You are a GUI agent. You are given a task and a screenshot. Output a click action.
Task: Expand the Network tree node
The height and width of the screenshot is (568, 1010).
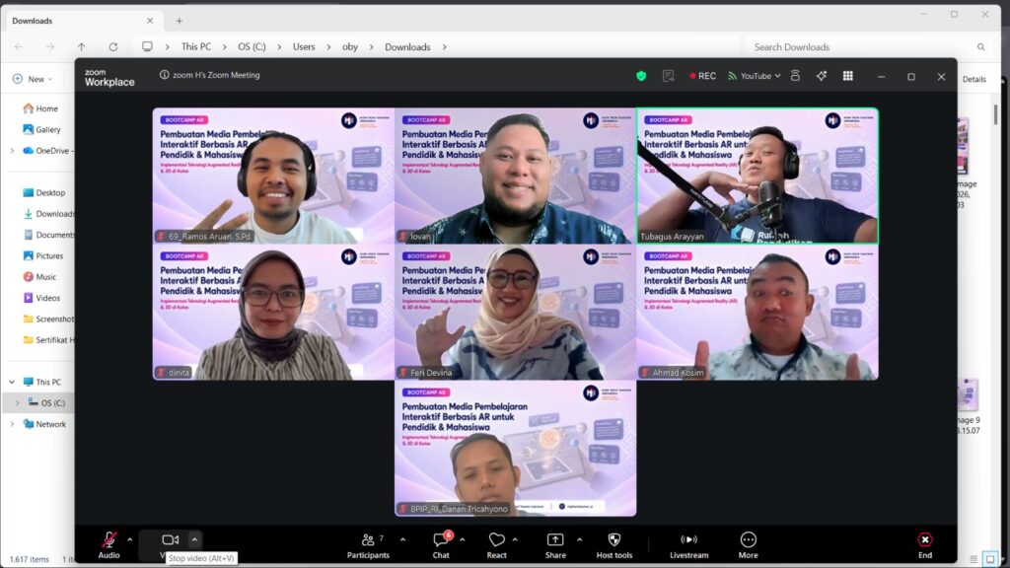(12, 424)
